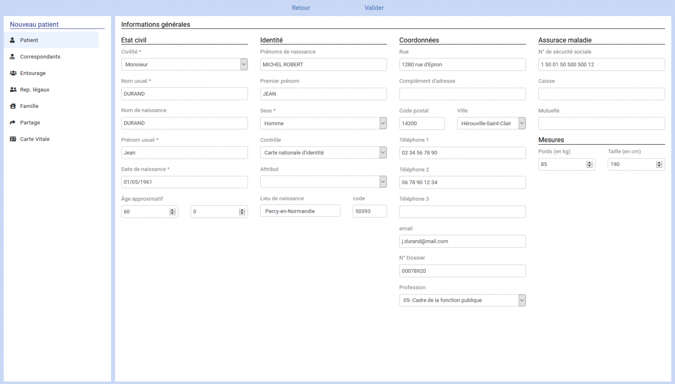Open the Partage section
Viewport: 675px width, 384px height.
pyautogui.click(x=51, y=122)
